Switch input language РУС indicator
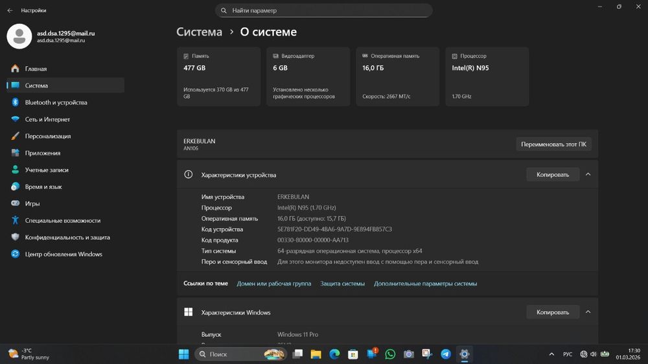This screenshot has height=364, width=648. (568, 354)
